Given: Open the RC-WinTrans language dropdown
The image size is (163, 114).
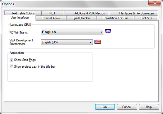Looking at the screenshot, I should pyautogui.click(x=72, y=32).
